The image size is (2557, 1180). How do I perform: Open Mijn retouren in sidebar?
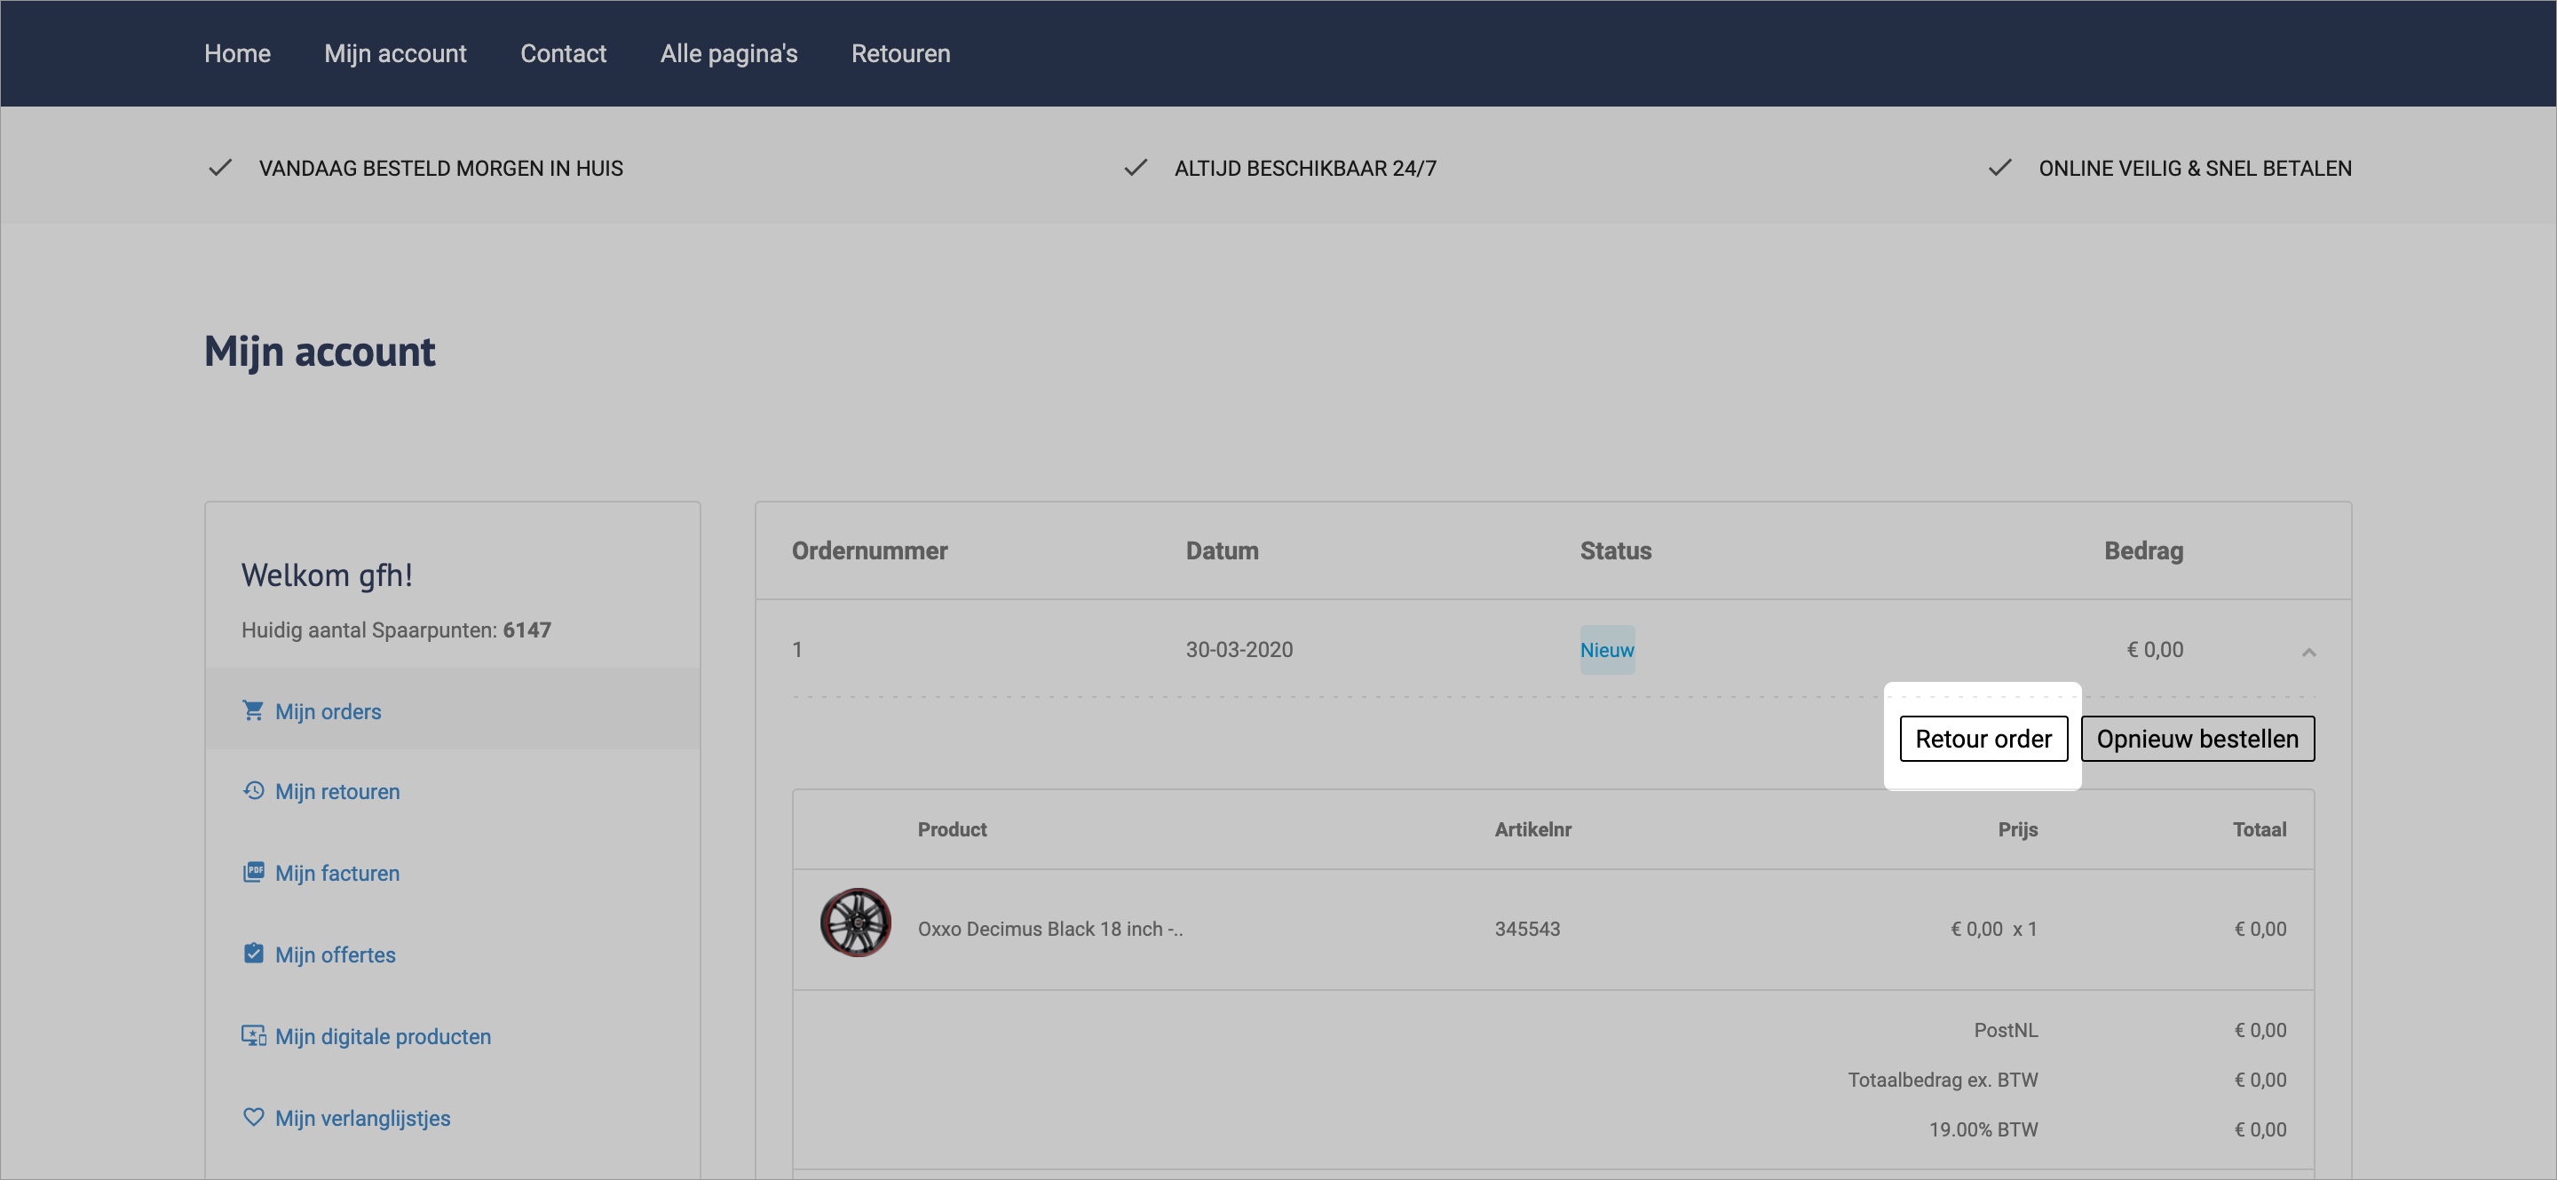[x=337, y=792]
